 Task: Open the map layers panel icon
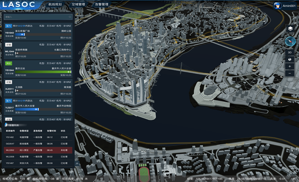(290, 29)
